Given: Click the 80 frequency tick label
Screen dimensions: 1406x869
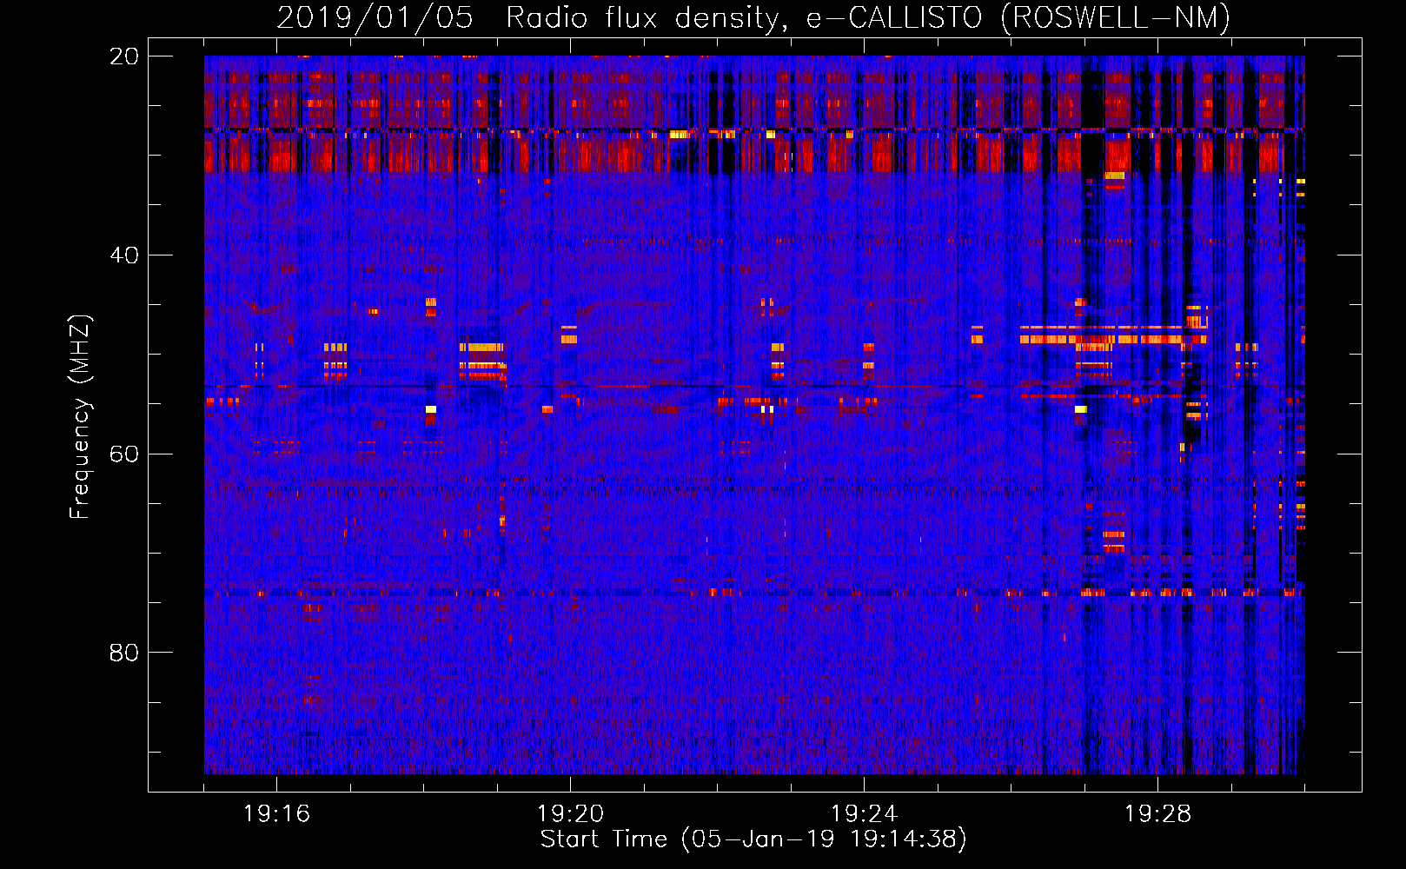Looking at the screenshot, I should (124, 653).
